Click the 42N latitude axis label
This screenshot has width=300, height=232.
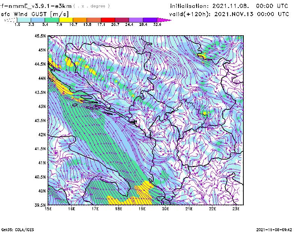click(x=42, y=134)
